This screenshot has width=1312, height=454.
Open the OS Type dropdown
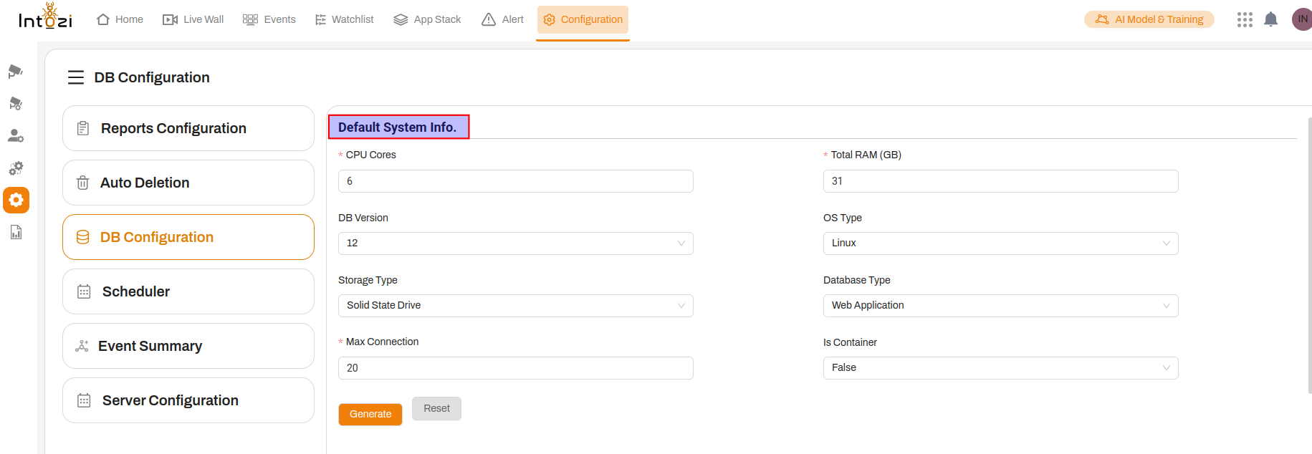[1000, 243]
